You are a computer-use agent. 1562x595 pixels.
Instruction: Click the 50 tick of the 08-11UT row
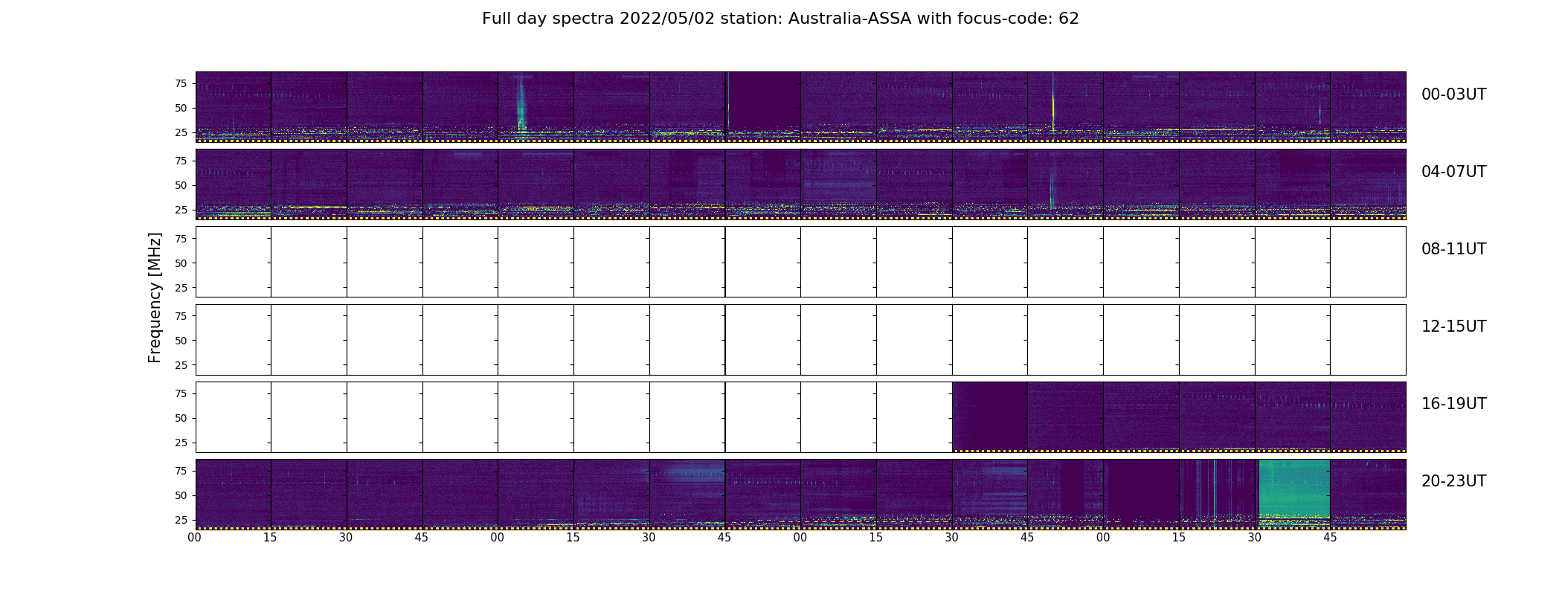181,263
